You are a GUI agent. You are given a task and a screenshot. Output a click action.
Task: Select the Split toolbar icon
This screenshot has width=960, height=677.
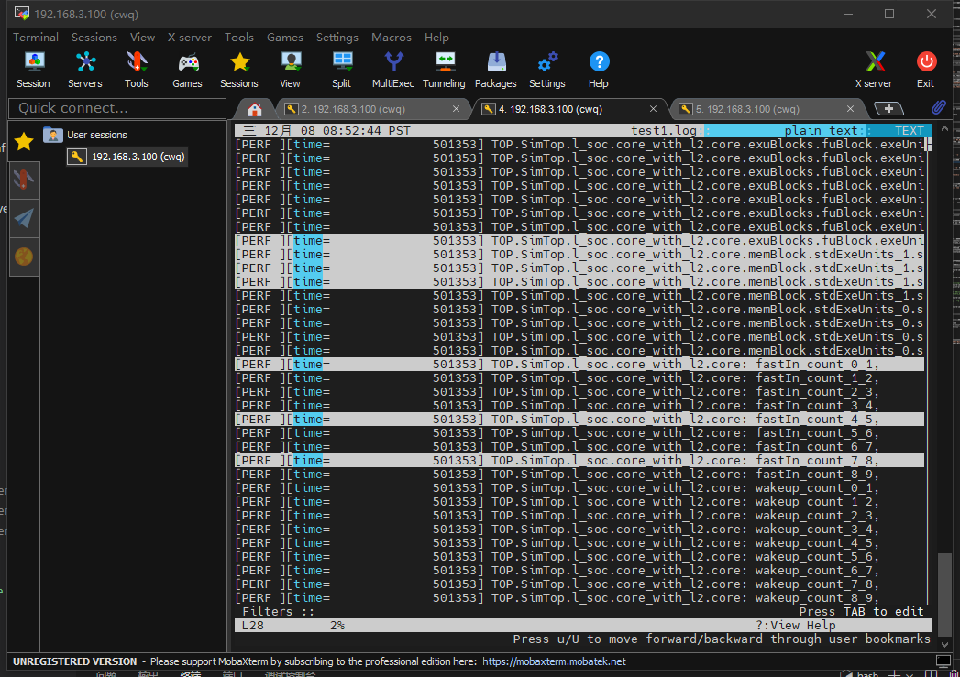point(342,71)
